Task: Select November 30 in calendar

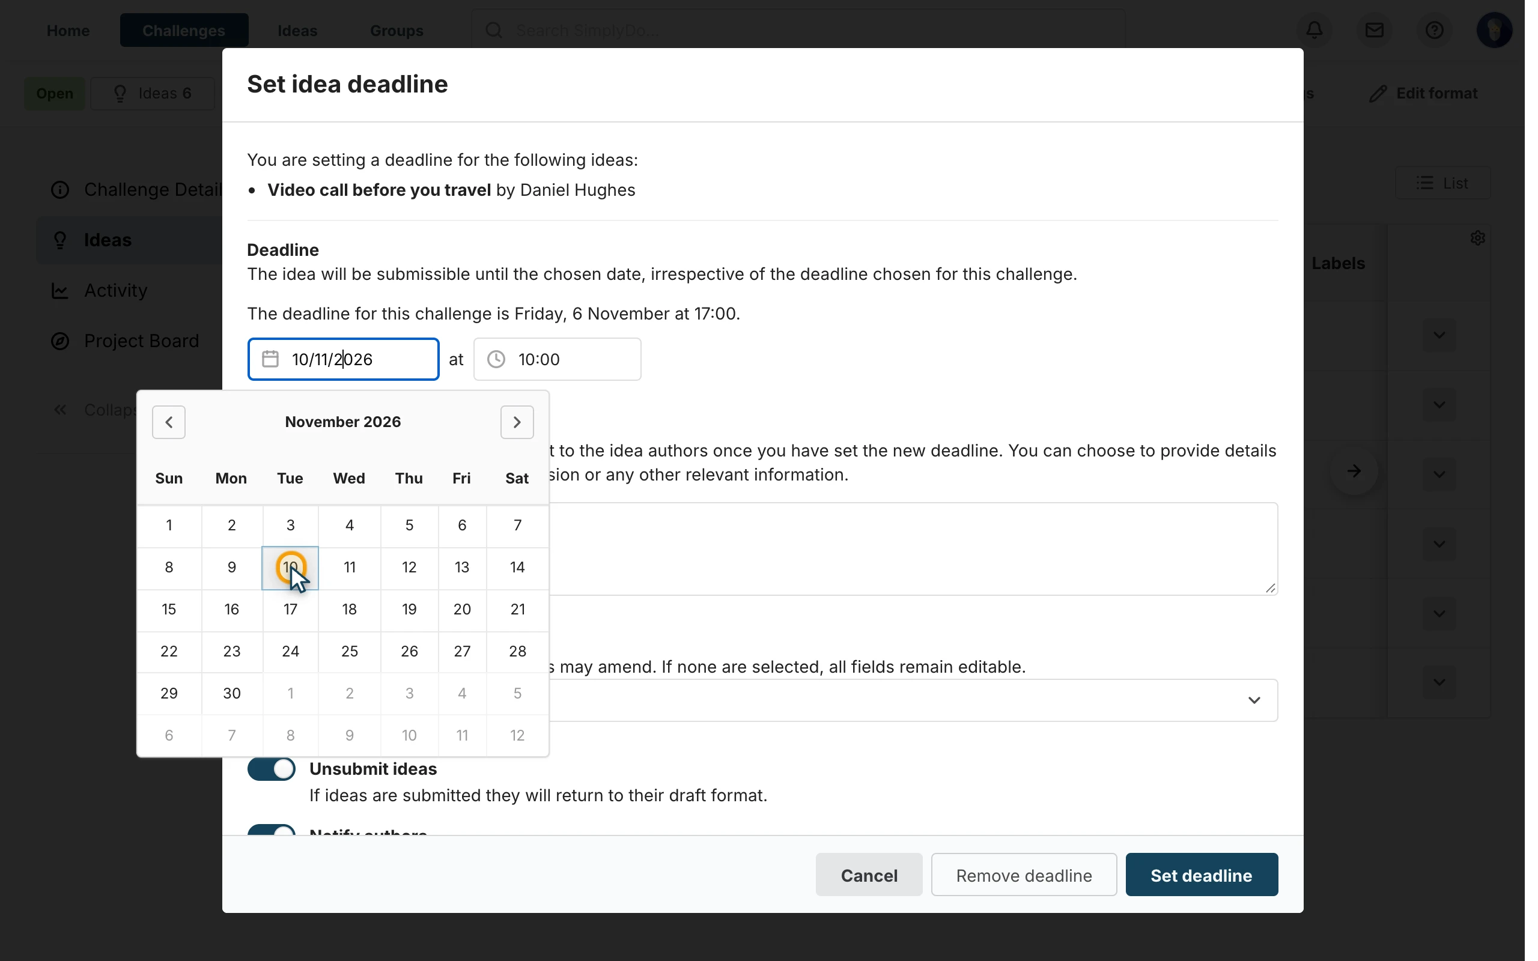Action: [x=232, y=693]
